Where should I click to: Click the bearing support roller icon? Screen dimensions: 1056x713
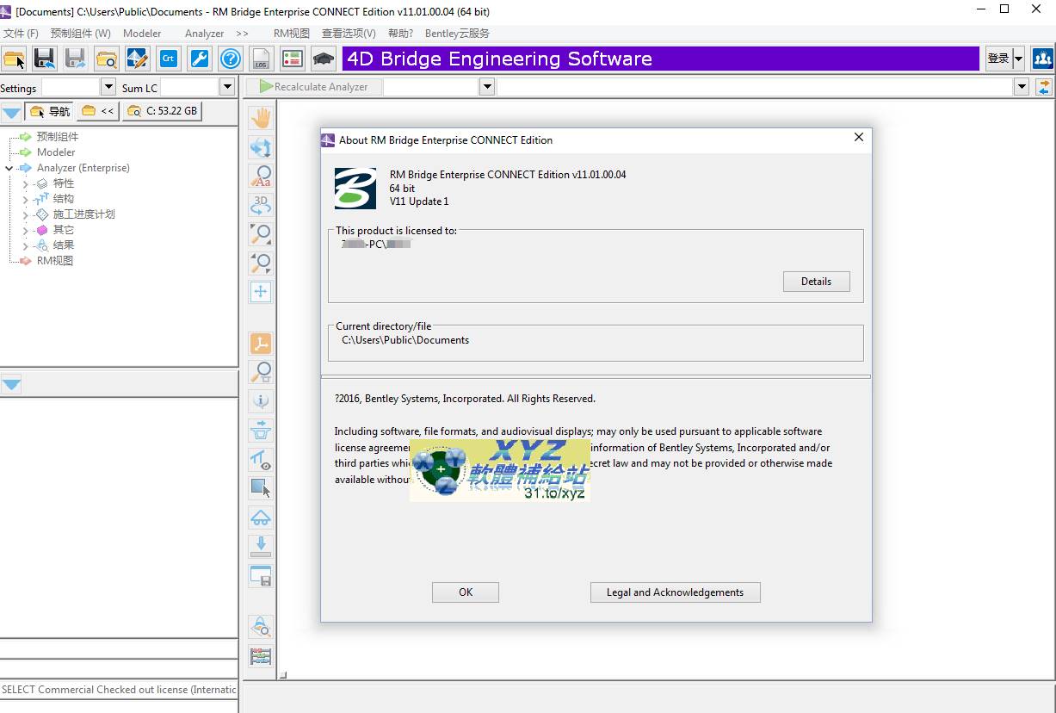[261, 518]
